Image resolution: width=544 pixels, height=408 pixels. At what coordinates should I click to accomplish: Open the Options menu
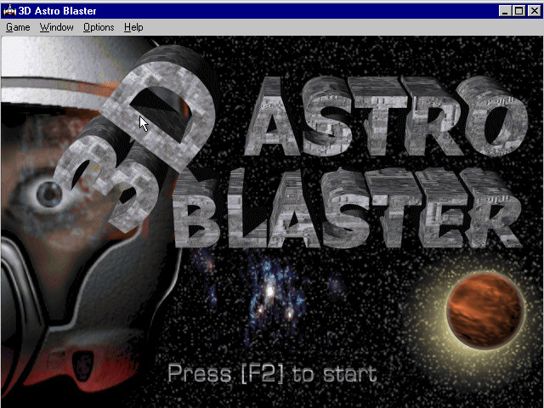pos(99,27)
